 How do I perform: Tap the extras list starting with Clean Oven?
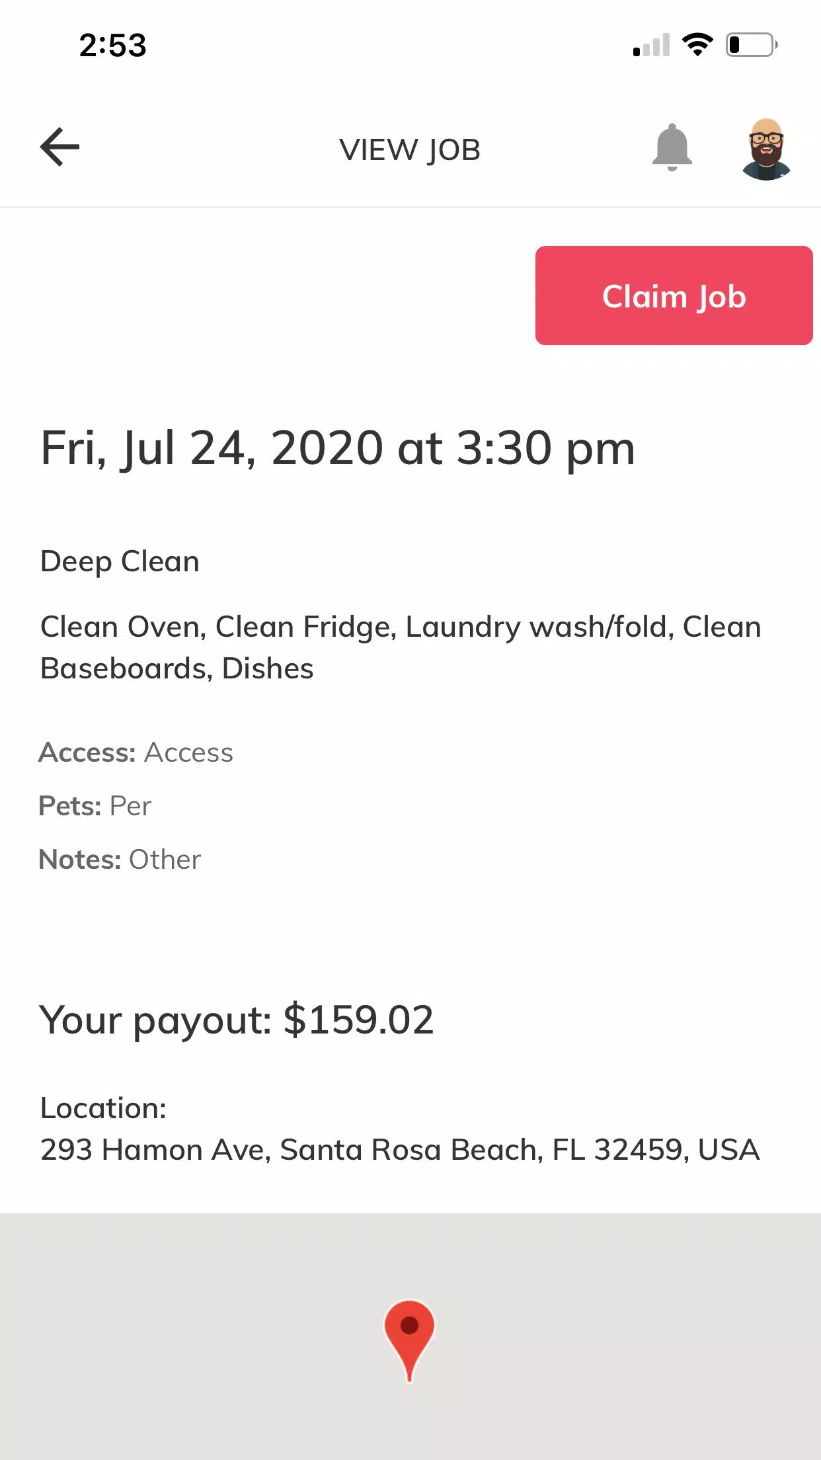(x=401, y=647)
